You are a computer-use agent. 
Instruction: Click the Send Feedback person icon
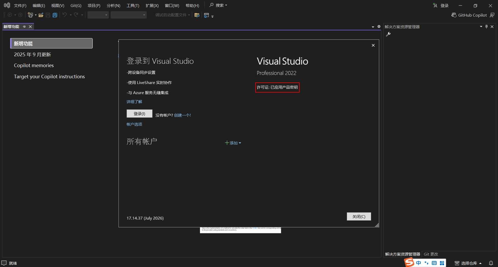click(x=492, y=15)
